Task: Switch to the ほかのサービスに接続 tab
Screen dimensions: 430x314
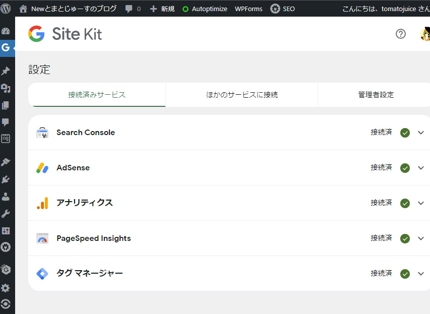Action: [x=241, y=95]
